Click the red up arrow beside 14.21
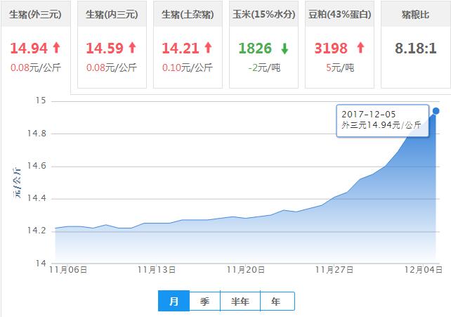Image resolution: width=451 pixels, height=317 pixels. 208,48
